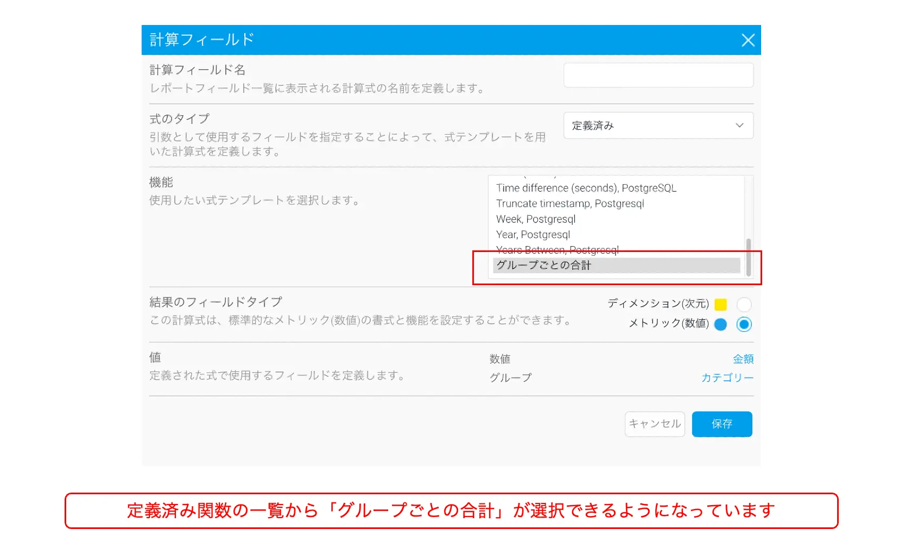Pick Years Between, Postgresql list entry

[557, 250]
